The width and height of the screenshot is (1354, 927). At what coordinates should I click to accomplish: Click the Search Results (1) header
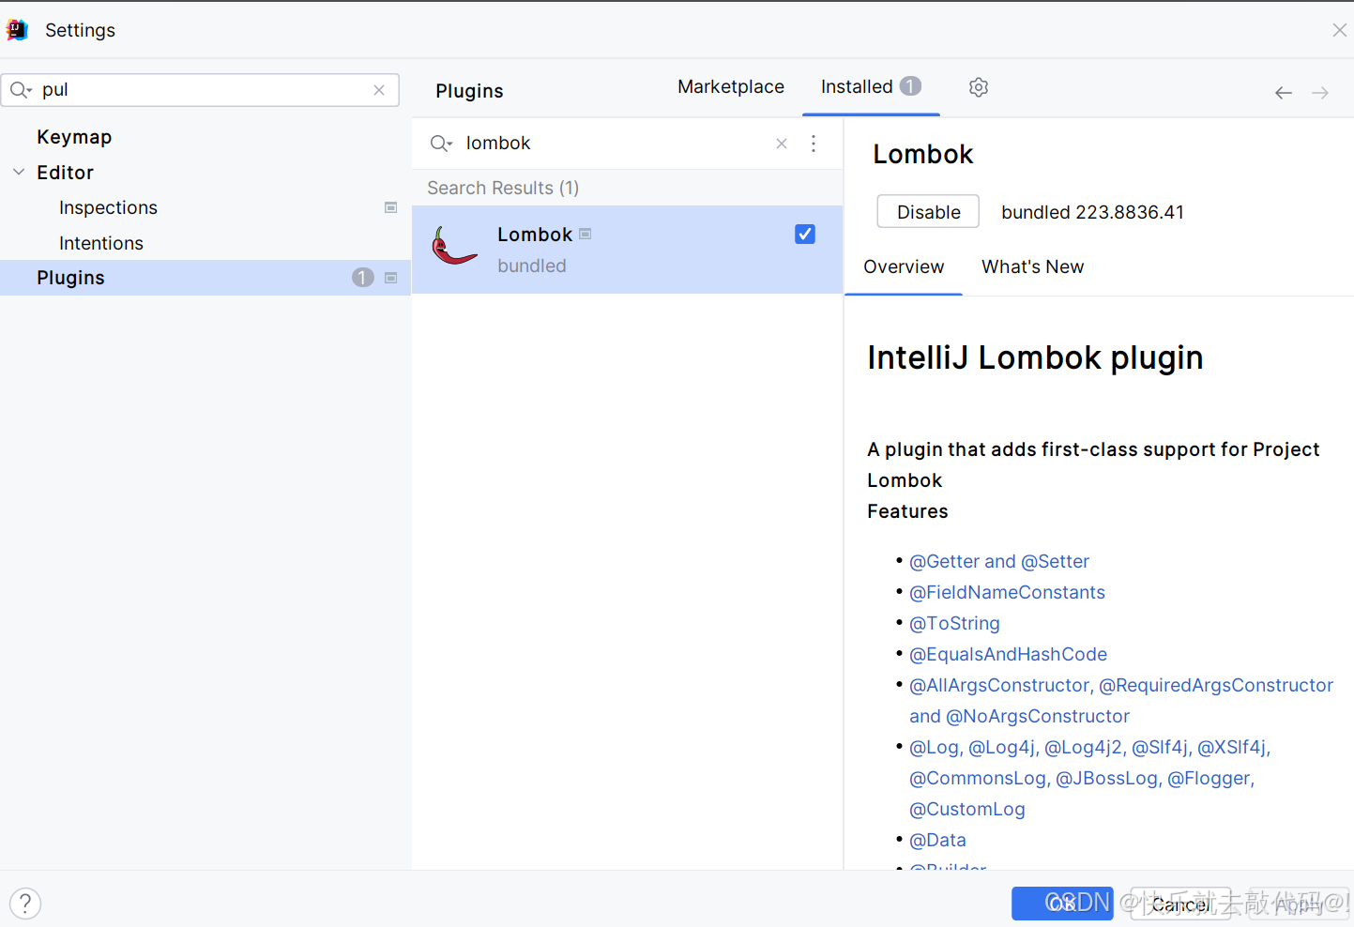[x=503, y=188]
